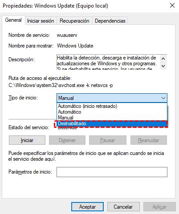
Task: Collapse the Tipo de inicio dropdown arrow
Action: (x=163, y=98)
